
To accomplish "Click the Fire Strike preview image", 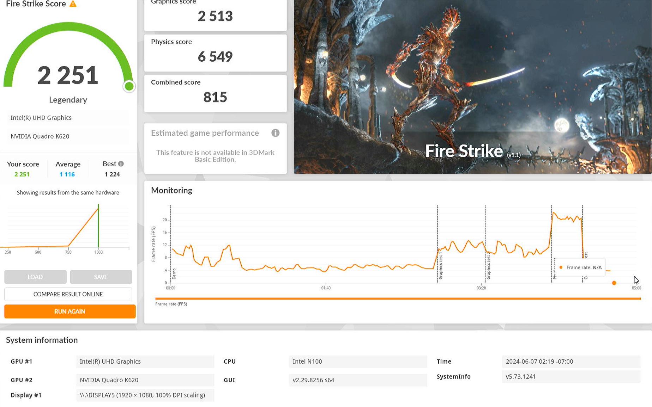I will coord(473,87).
